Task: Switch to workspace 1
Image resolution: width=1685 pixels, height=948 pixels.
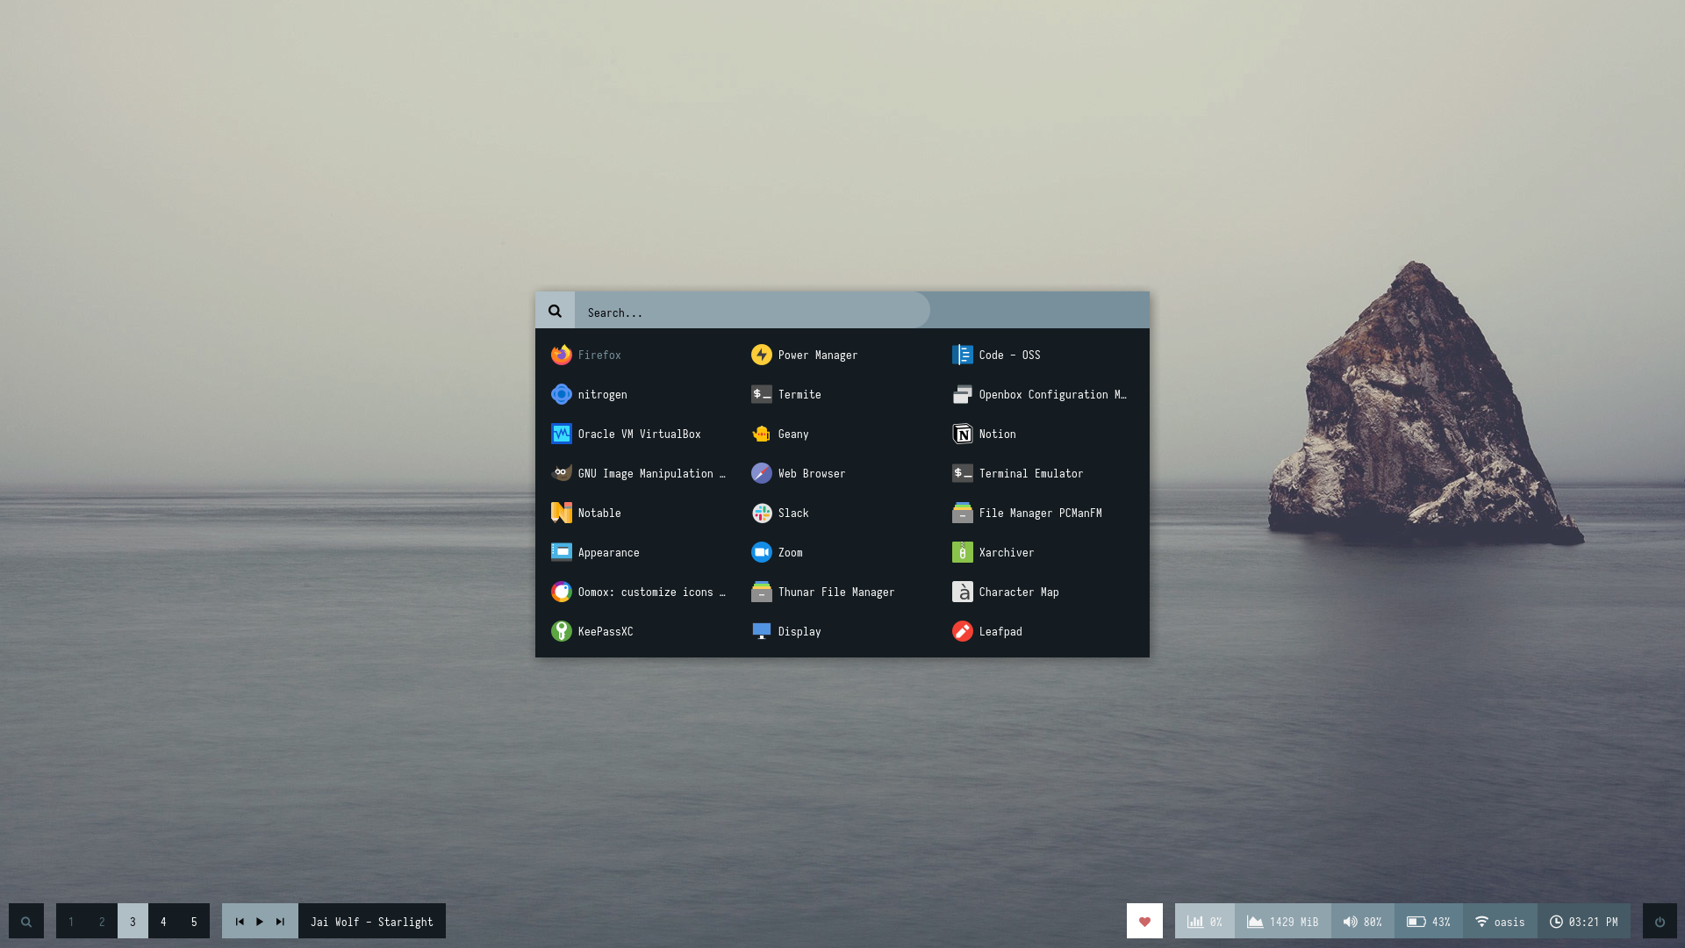Action: [71, 922]
